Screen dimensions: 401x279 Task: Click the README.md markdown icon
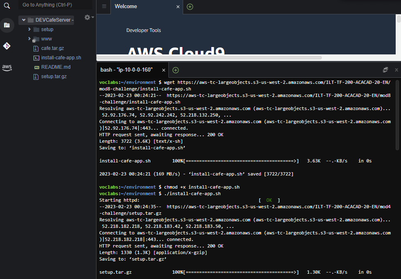(x=36, y=67)
